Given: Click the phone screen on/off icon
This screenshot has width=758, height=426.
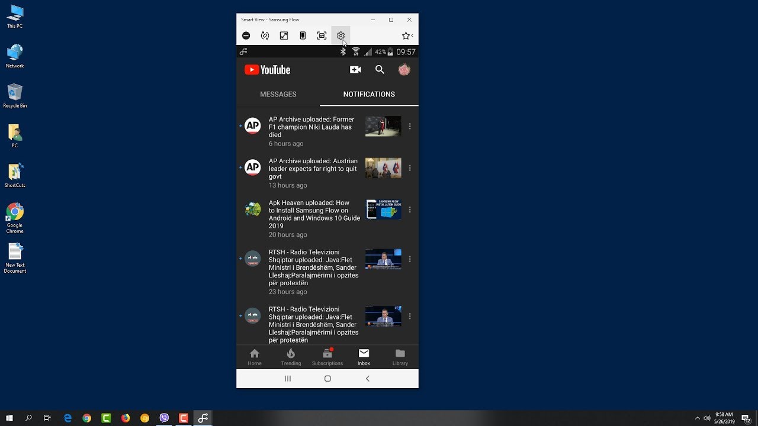Looking at the screenshot, I should click(x=303, y=35).
